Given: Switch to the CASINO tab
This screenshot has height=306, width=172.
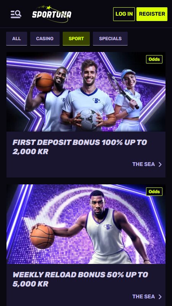Looking at the screenshot, I should pyautogui.click(x=45, y=39).
